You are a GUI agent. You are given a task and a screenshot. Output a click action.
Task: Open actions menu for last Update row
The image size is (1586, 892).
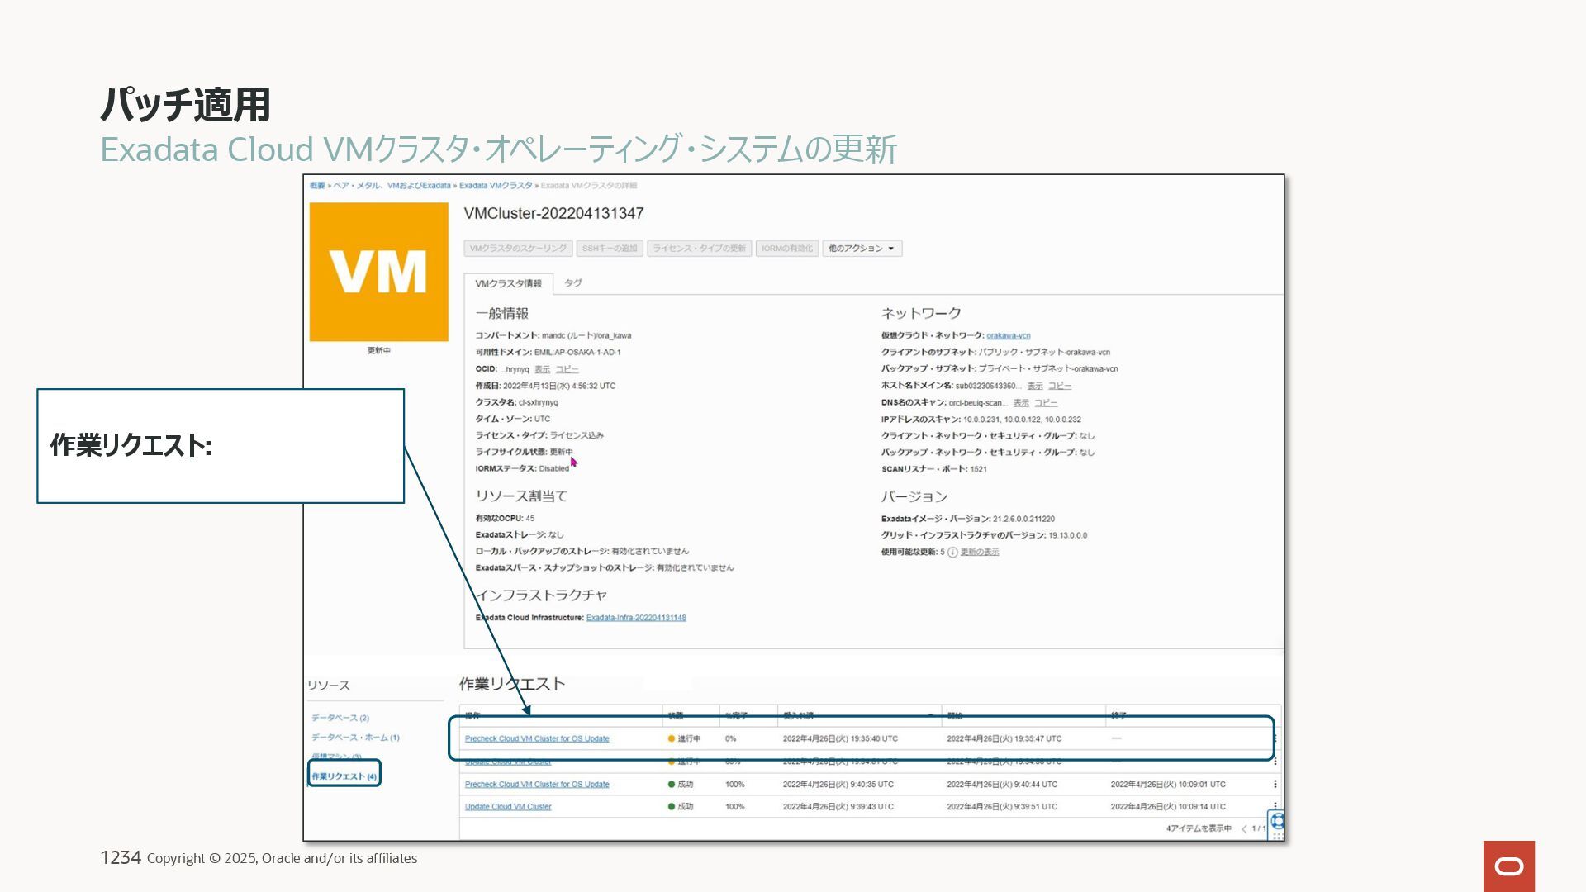pyautogui.click(x=1275, y=806)
